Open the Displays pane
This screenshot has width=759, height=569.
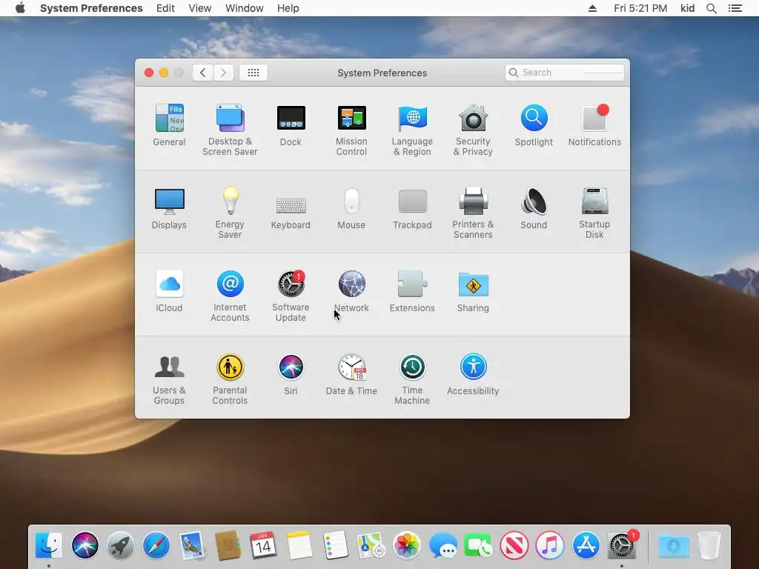(169, 208)
